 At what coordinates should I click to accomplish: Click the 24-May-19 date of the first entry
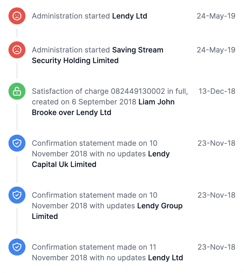click(x=216, y=16)
